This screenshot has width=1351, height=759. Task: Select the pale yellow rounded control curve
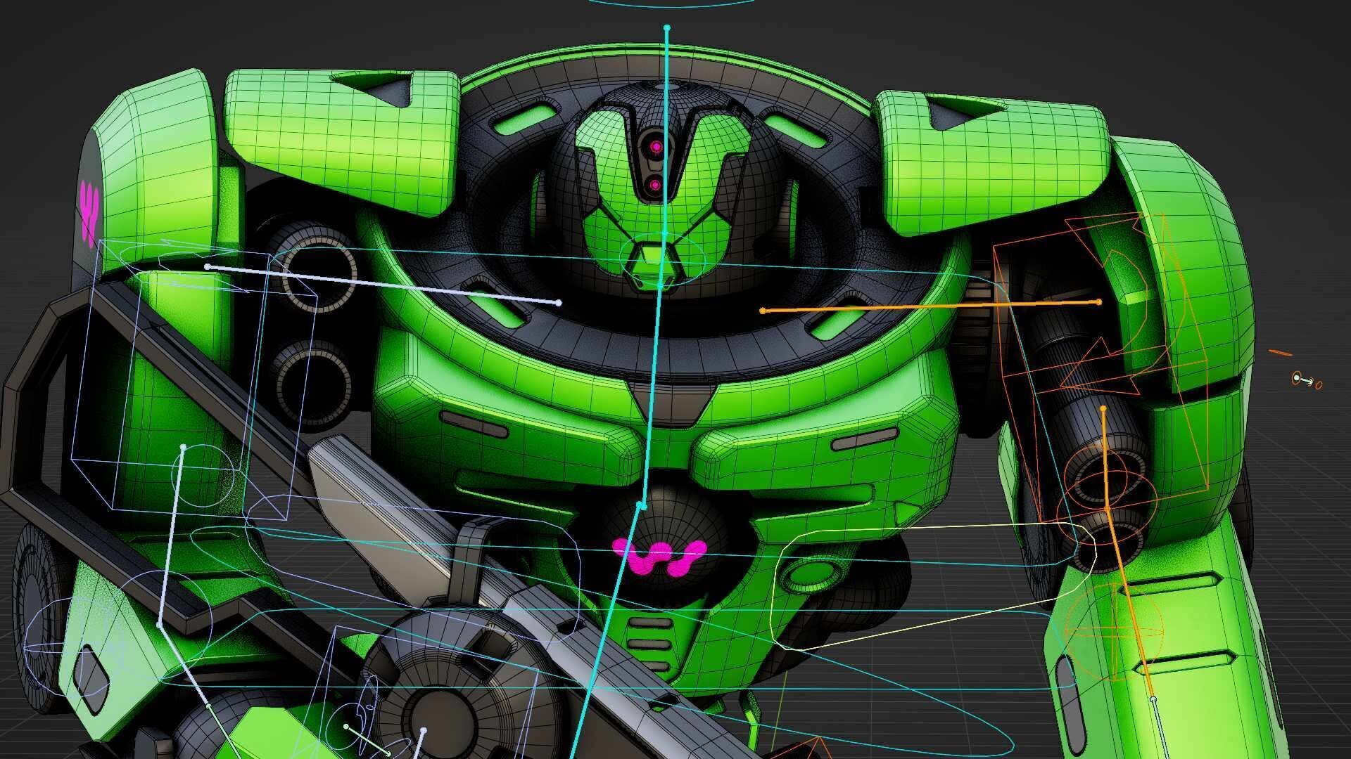tap(934, 586)
